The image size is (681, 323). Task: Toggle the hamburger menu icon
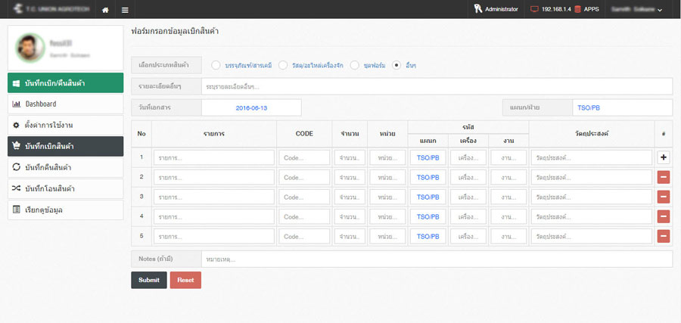click(125, 10)
